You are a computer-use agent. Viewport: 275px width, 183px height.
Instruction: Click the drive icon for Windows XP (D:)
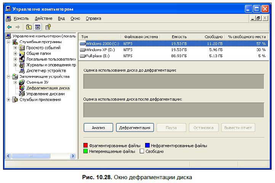point(82,50)
